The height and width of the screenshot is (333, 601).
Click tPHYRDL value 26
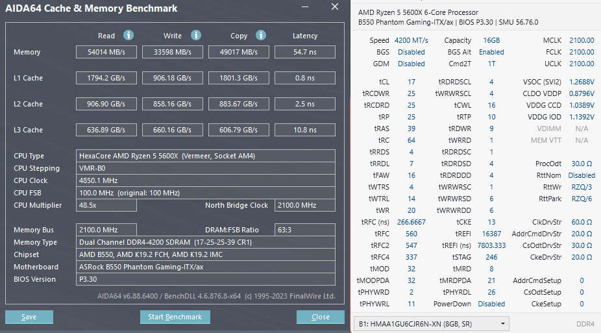tap(491, 292)
